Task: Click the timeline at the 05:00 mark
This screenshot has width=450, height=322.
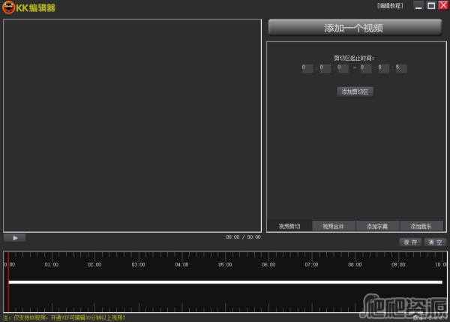Action: pyautogui.click(x=225, y=264)
